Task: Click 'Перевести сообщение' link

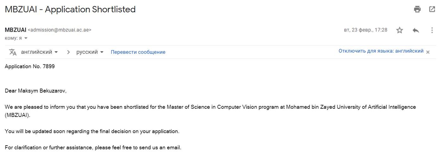Action: point(138,52)
